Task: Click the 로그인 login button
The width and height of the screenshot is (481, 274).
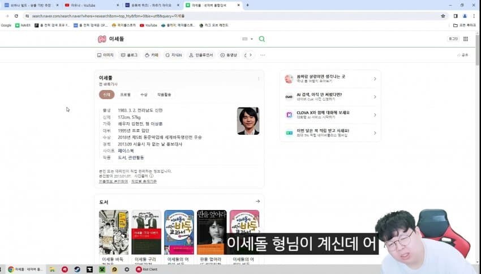Action: [x=453, y=38]
